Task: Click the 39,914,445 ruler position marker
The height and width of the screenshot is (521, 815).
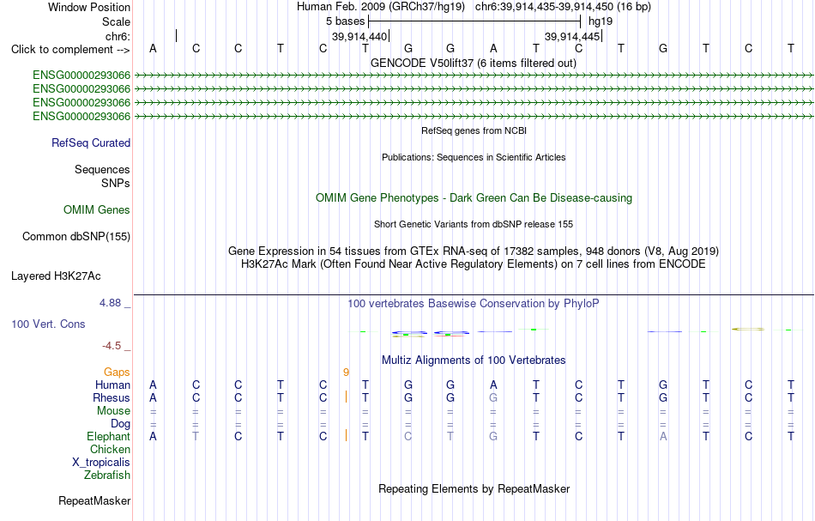Action: 573,36
